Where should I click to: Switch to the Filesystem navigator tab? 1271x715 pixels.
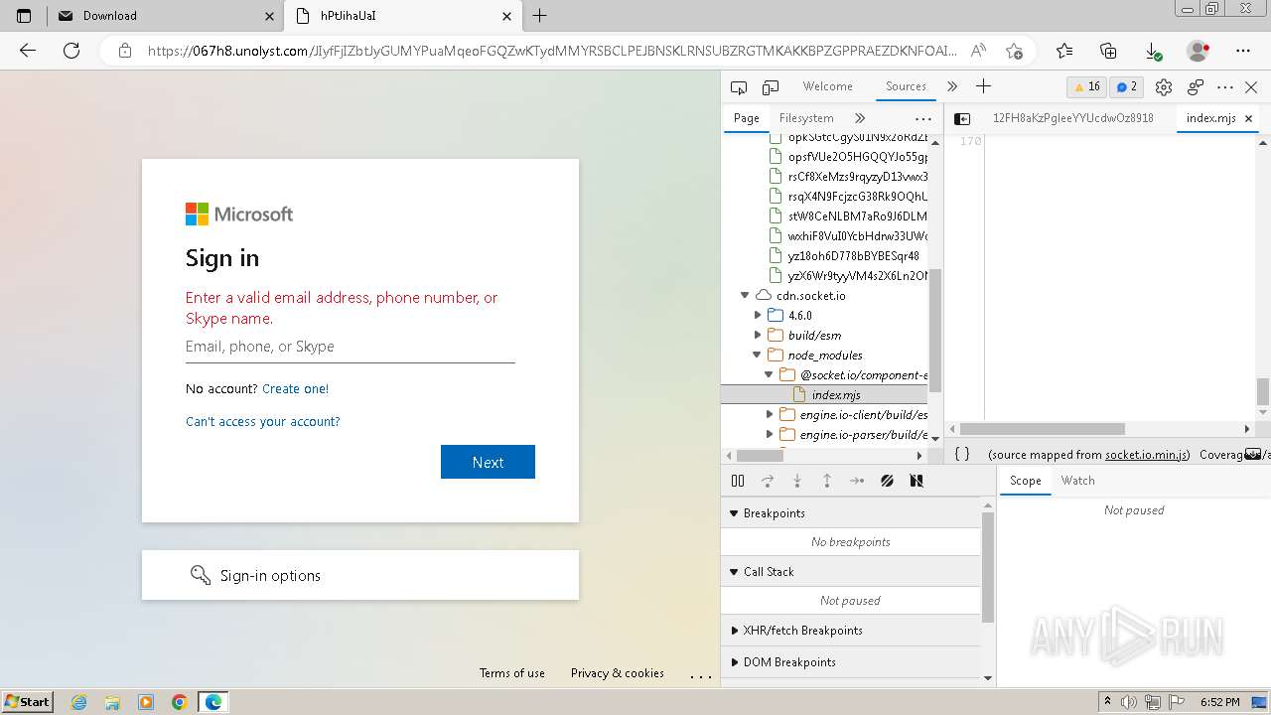pos(806,118)
